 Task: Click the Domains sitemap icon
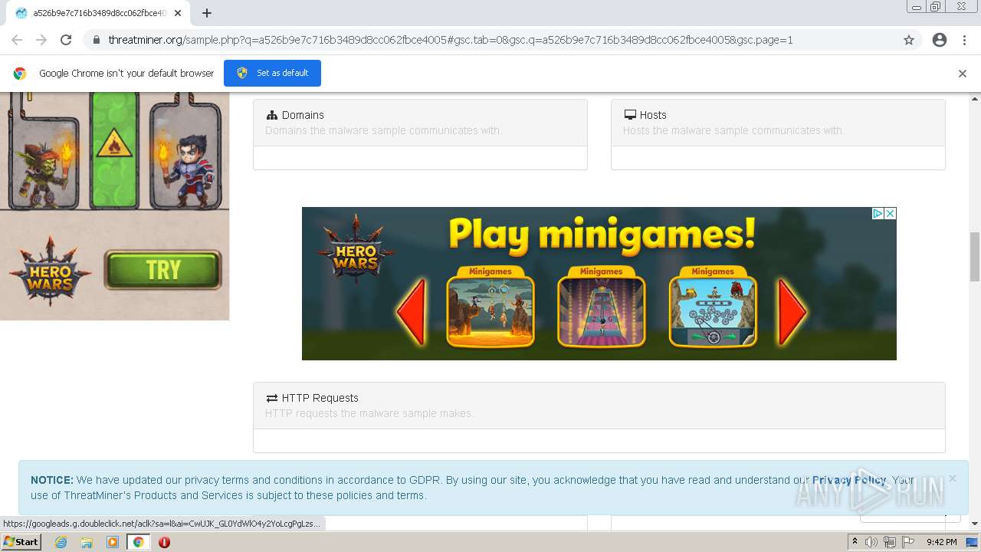click(271, 115)
